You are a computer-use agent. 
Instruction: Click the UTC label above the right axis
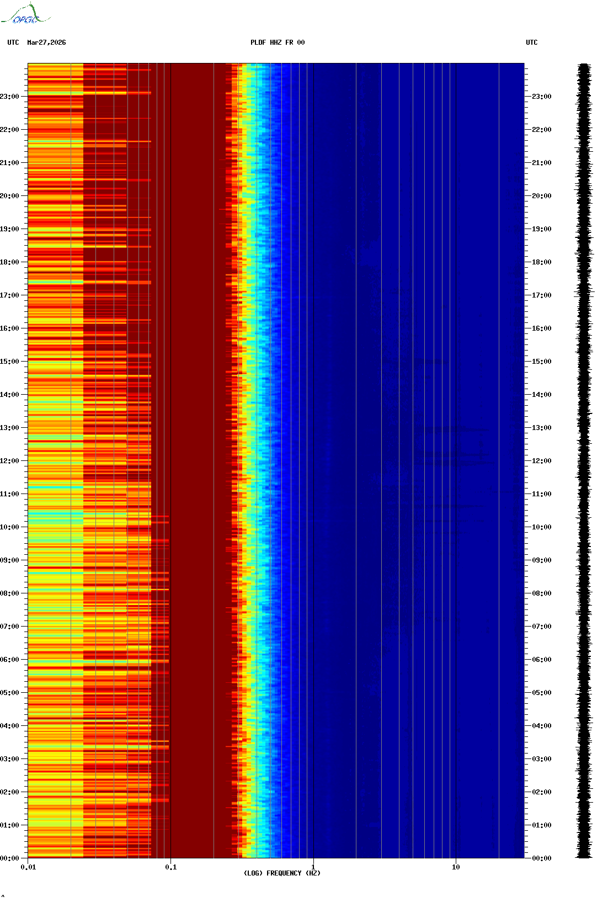coord(532,43)
